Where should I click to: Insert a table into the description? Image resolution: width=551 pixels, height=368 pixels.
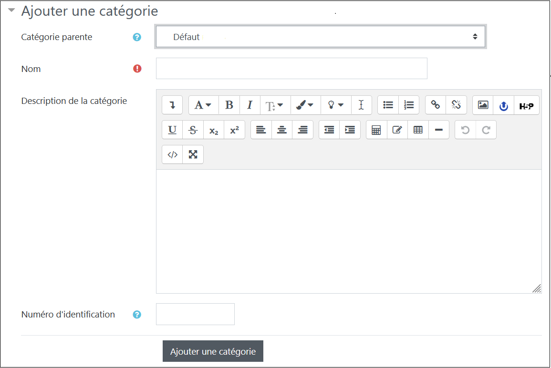417,129
